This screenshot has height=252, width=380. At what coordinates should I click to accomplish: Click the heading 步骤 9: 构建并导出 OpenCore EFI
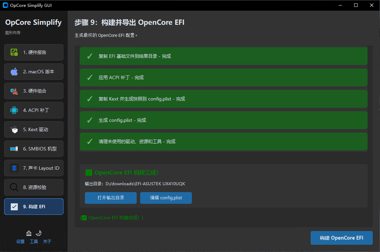coord(129,22)
